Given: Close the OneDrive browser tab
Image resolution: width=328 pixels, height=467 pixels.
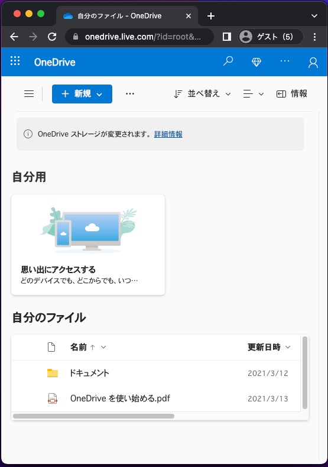Looking at the screenshot, I should (x=189, y=16).
